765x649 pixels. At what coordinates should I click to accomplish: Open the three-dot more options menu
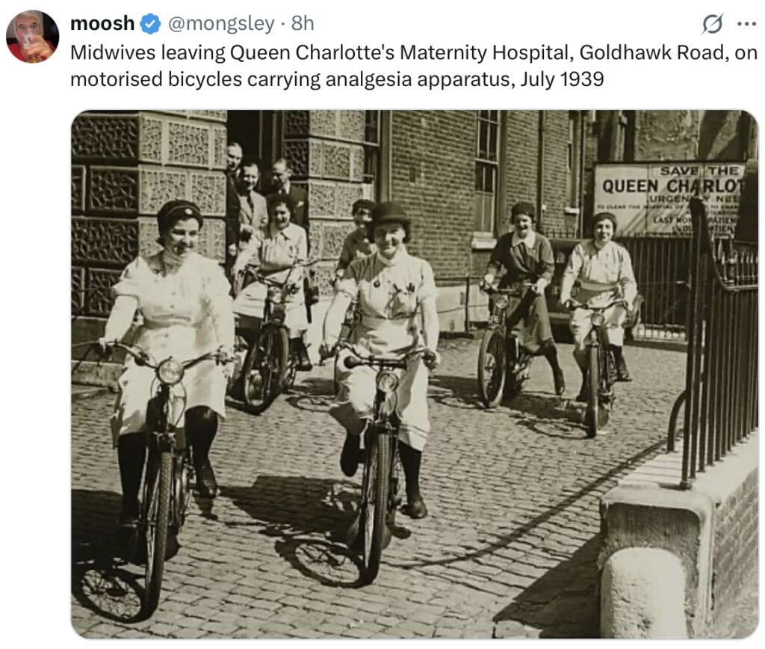coord(746,24)
